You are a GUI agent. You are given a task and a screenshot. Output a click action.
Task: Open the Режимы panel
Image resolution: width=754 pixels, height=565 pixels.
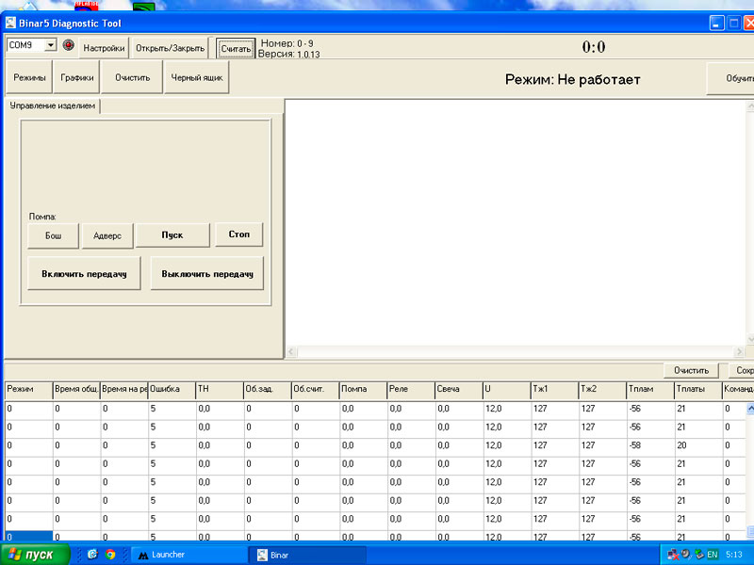point(29,77)
